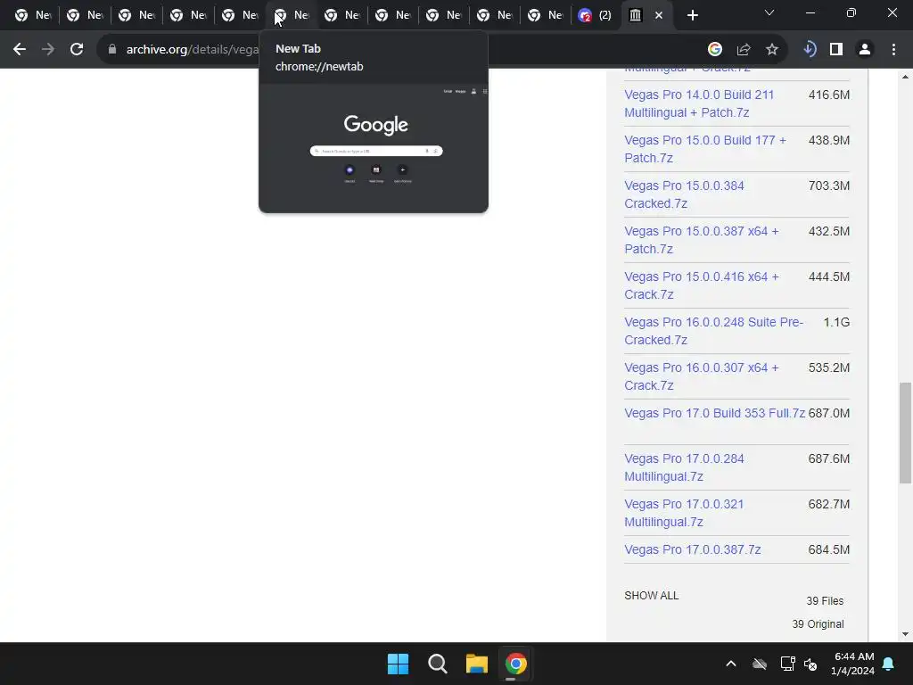Download Vegas Pro 14.0.0 Build 211 Multilingual + Patch.7z
Screen dimensions: 913x685
[699, 103]
